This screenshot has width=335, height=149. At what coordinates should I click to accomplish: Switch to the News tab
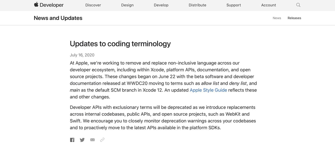tap(277, 18)
